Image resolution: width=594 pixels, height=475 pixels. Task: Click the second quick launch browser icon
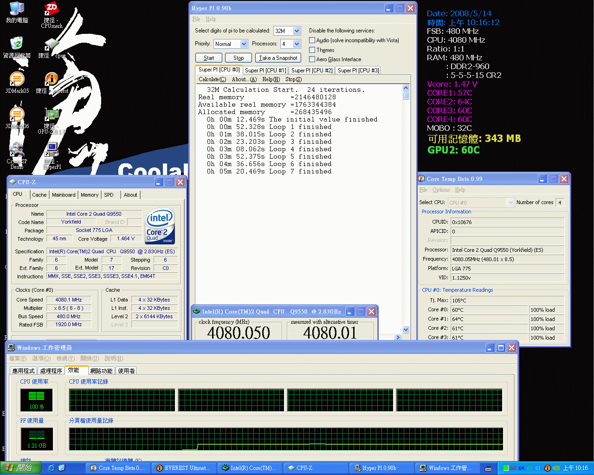click(x=62, y=468)
